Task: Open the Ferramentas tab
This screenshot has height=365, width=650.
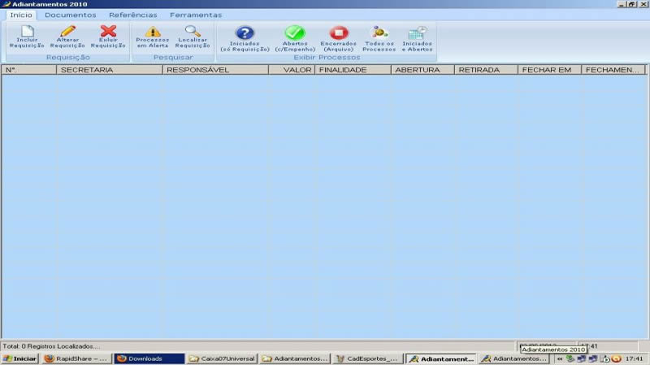Action: click(x=196, y=15)
